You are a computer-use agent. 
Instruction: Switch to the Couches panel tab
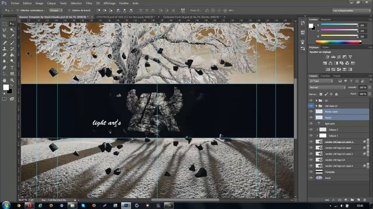[x=325, y=76]
